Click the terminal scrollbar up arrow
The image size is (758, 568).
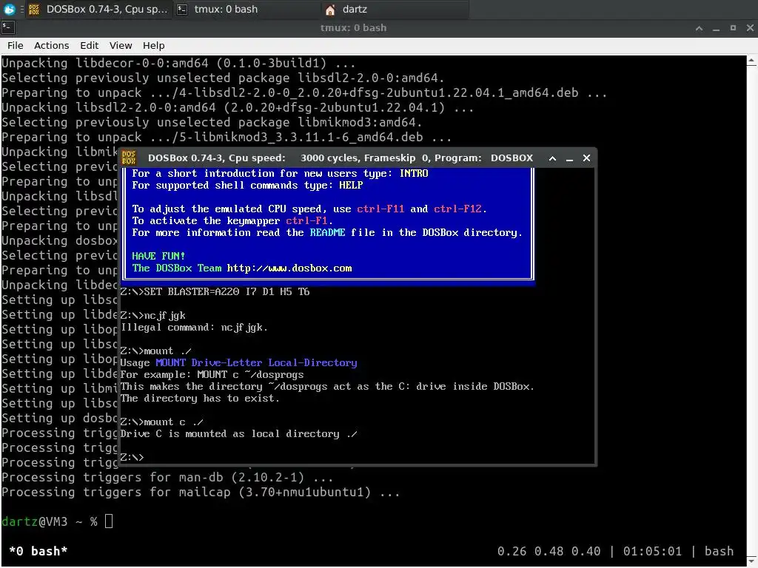click(752, 61)
